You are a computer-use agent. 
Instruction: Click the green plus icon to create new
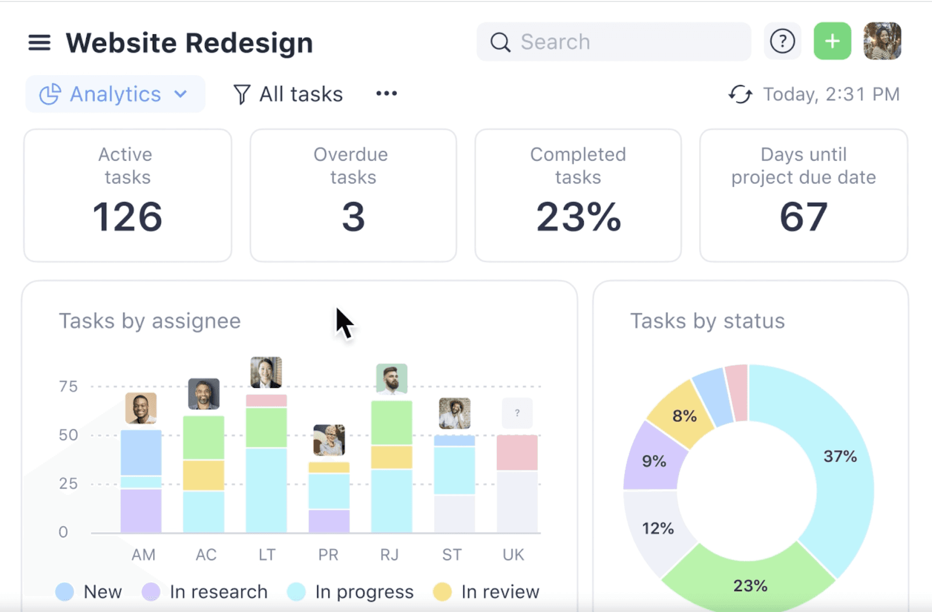click(x=832, y=41)
